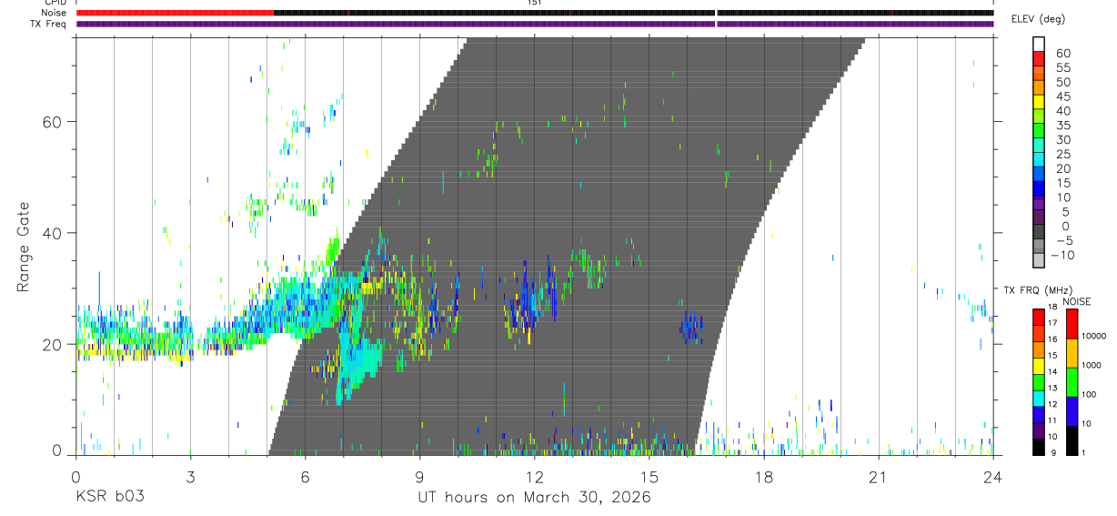Click the '24' tick label on UT hours axis

993,477
